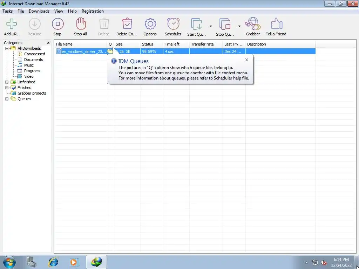Open the Grabber tool icon
Image resolution: width=359 pixels, height=269 pixels.
(253, 24)
